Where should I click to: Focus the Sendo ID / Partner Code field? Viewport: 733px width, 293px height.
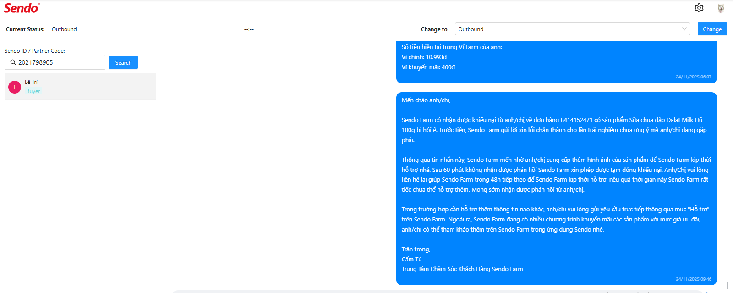tap(55, 62)
